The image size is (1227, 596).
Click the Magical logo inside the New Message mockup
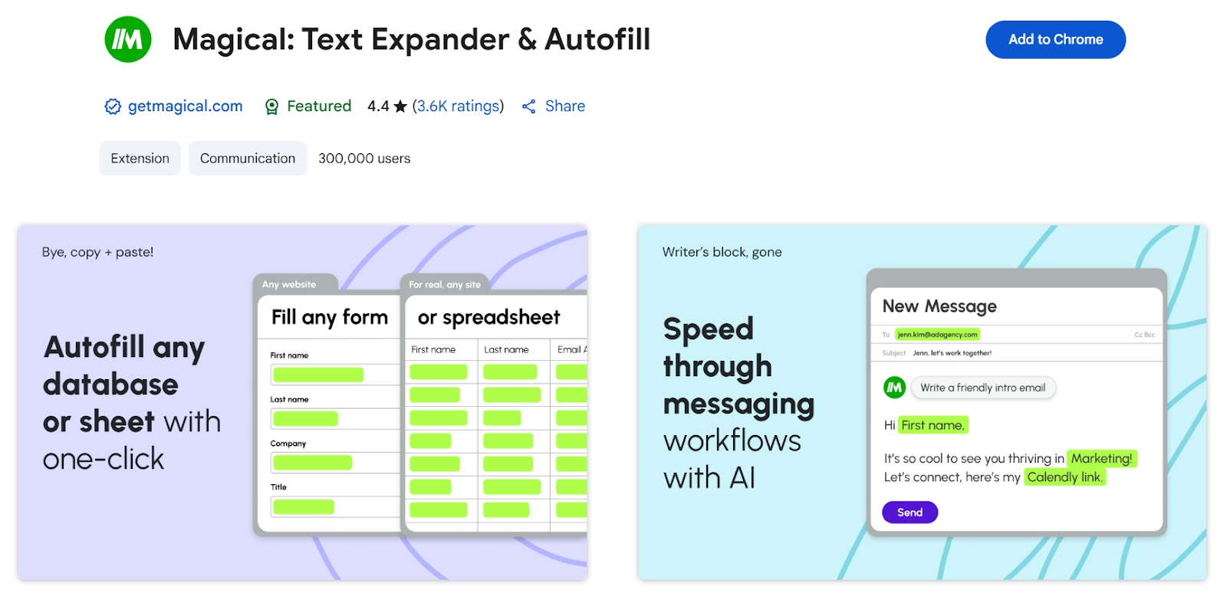click(894, 388)
